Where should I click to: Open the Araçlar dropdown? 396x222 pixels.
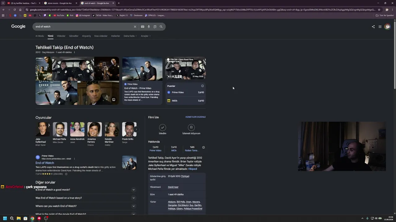[146, 36]
